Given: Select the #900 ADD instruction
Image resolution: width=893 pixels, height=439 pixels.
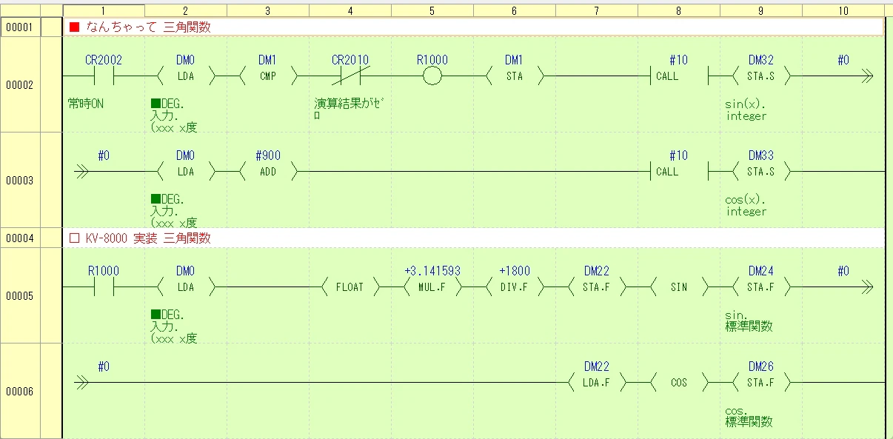Looking at the screenshot, I should (x=267, y=172).
